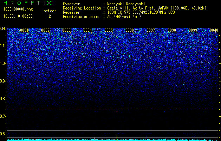Select the ICOM IC-575 receiver details
Image resolution: width=221 pixels, height=141 pixels.
(141, 12)
